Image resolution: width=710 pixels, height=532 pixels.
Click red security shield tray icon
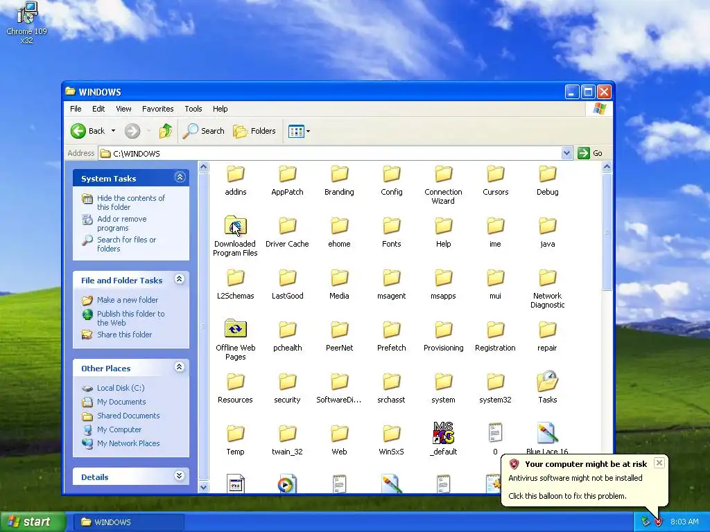pyautogui.click(x=658, y=522)
